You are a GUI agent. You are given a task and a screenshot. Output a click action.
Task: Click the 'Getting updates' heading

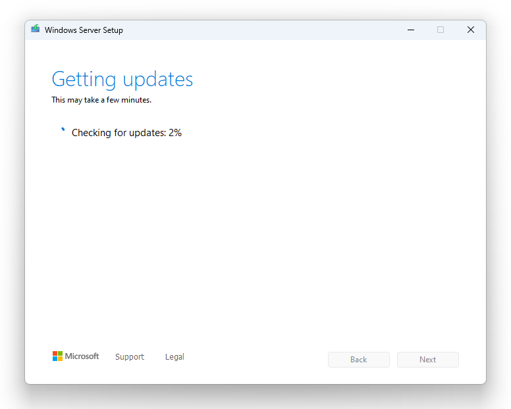pos(122,79)
